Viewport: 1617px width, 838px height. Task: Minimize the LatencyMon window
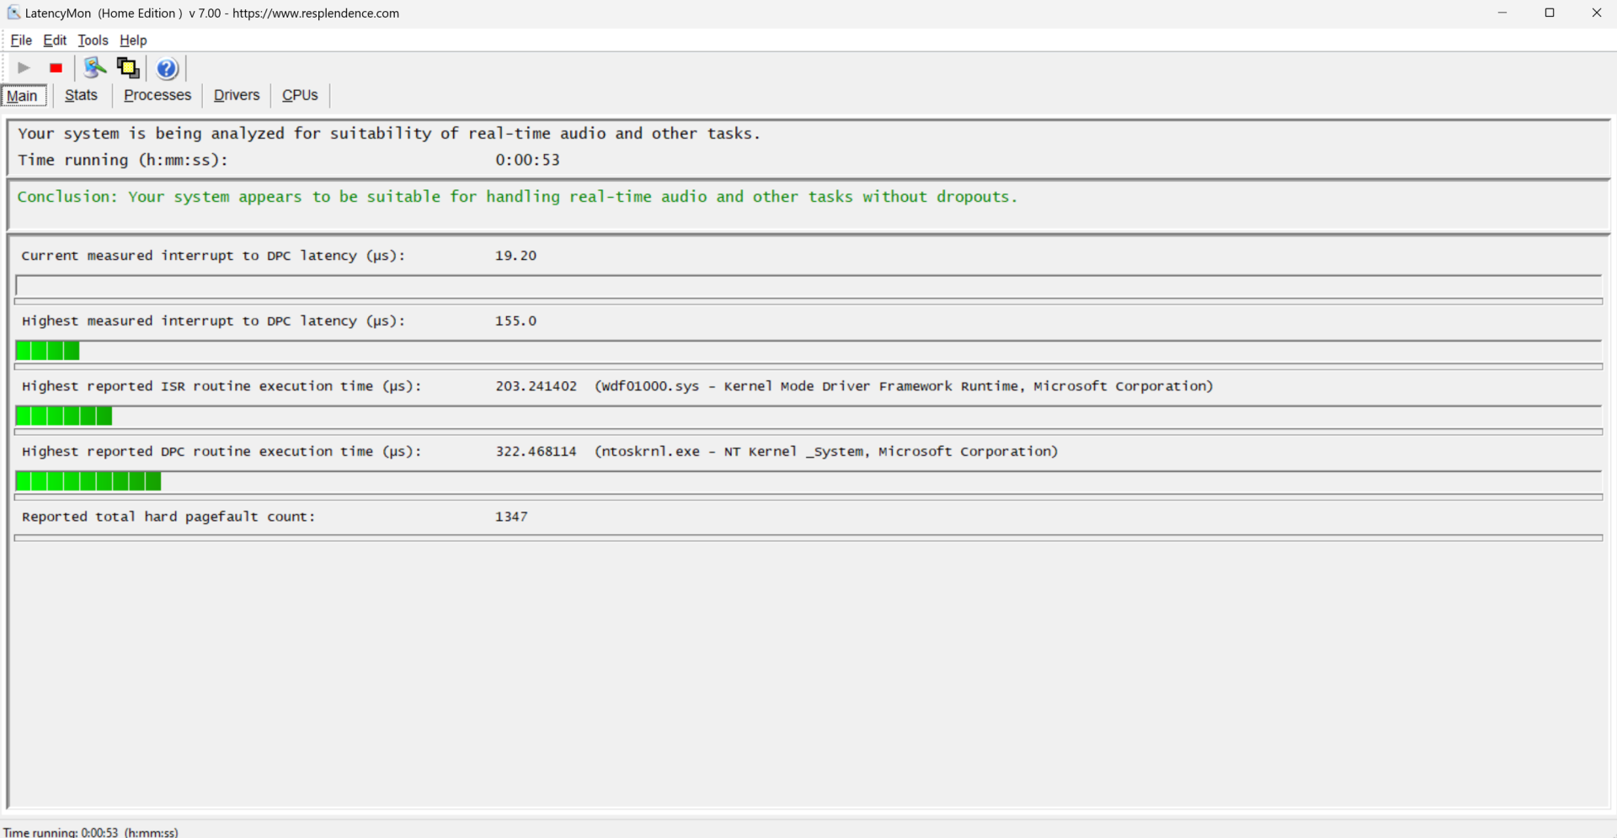point(1502,13)
